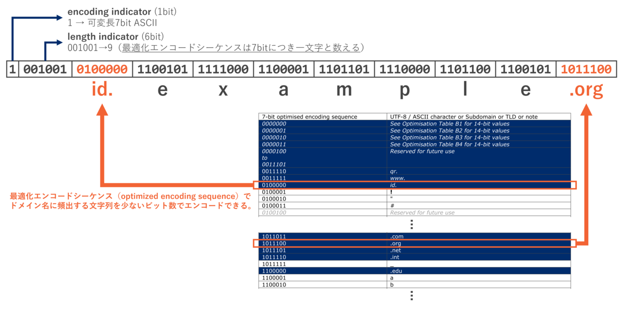The image size is (623, 312).
Task: Click table cell "0000100"
Action: click(273, 151)
